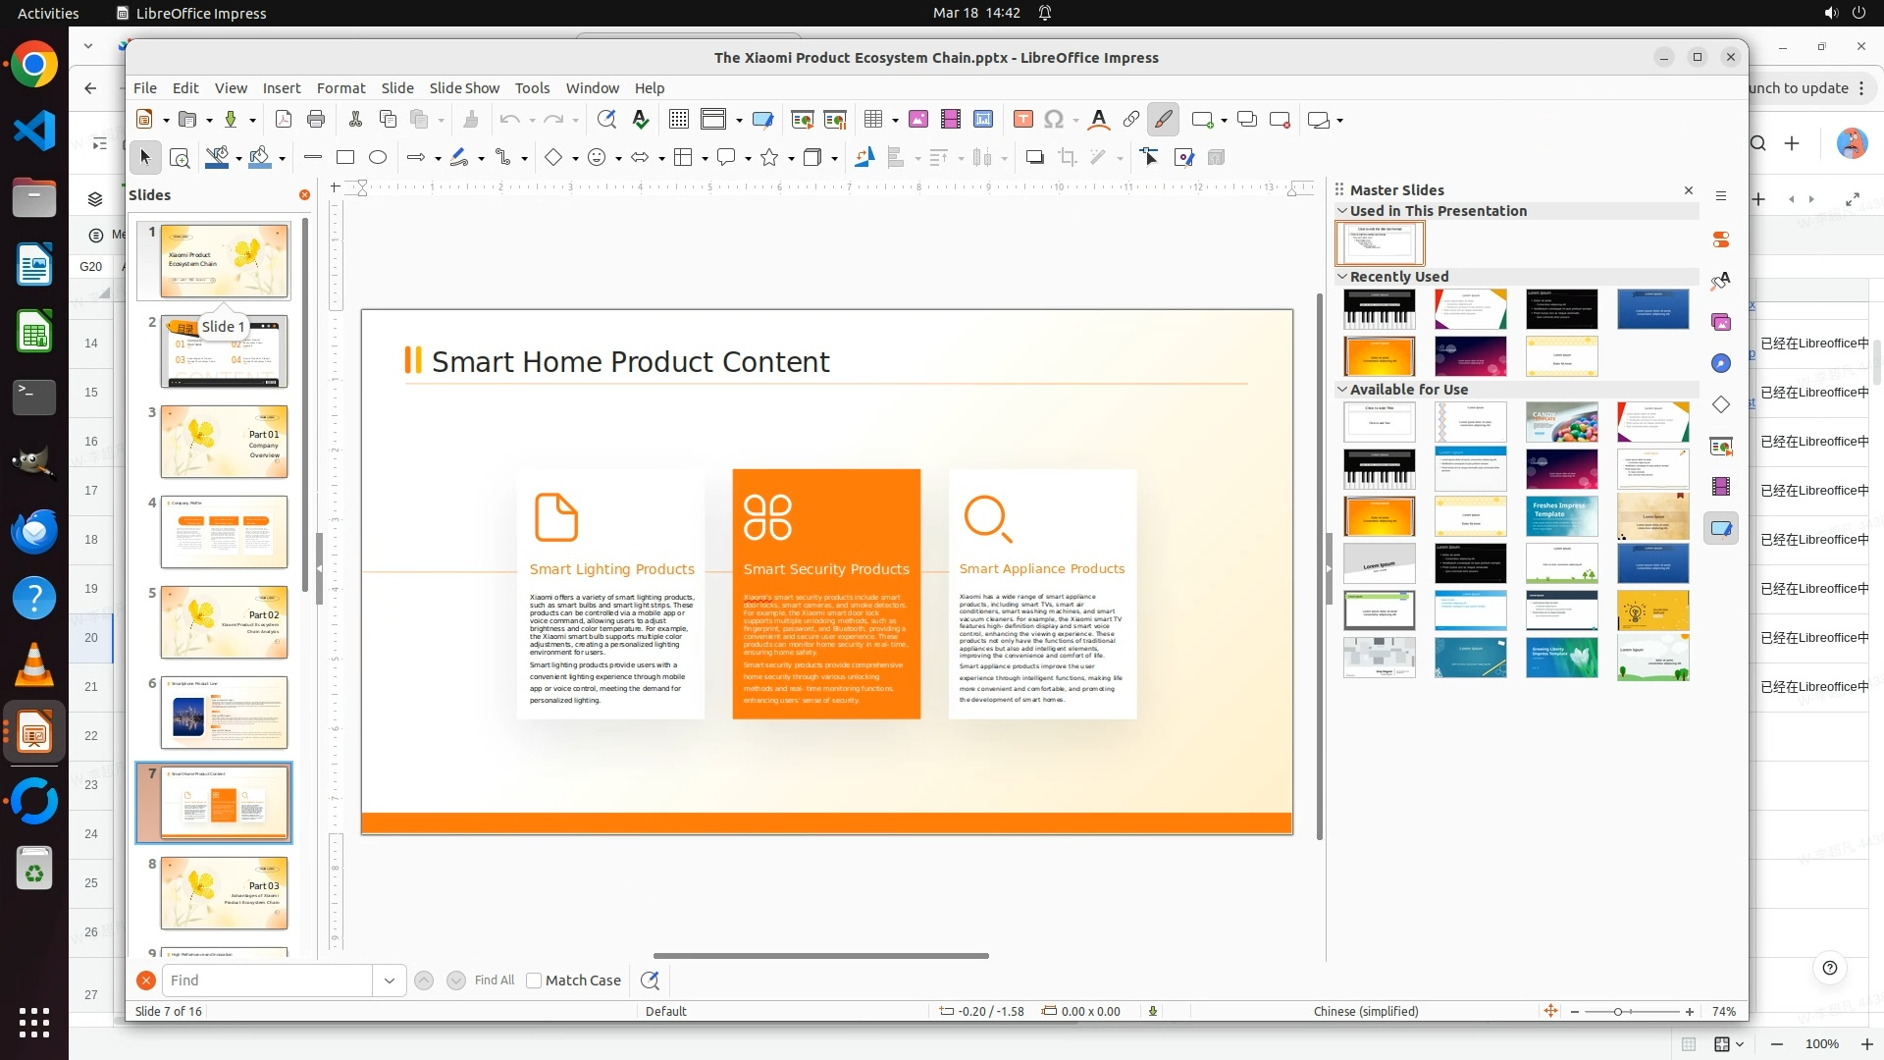The image size is (1884, 1060).
Task: Select the Ellipse drawing tool
Action: (378, 157)
